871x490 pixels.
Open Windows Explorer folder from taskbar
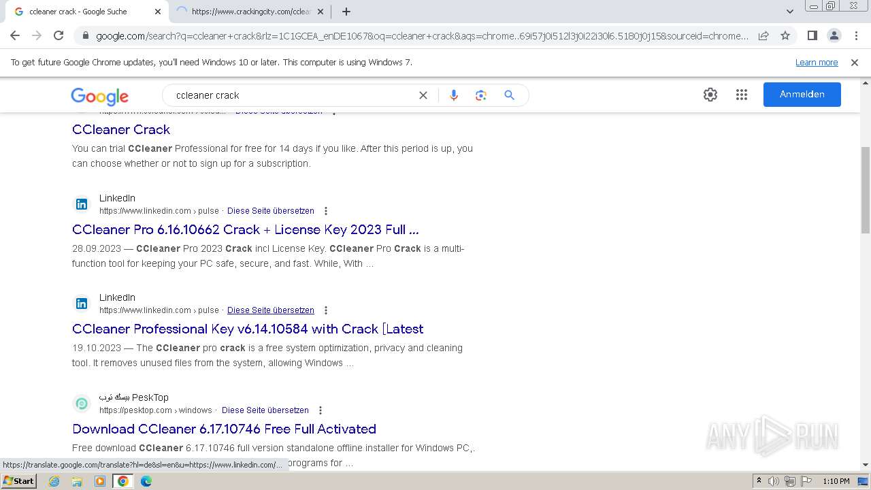point(77,481)
